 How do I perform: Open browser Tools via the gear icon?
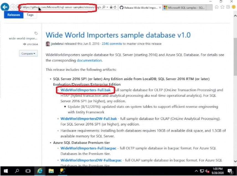coord(228,7)
